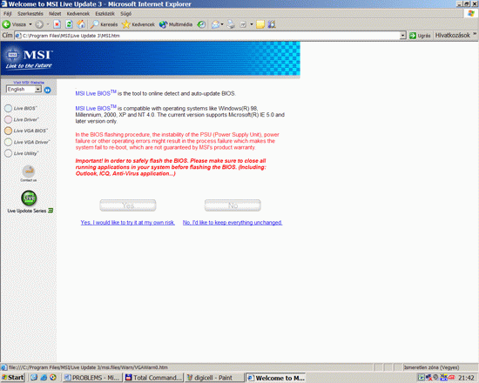Open the Keresés search pane

tap(104, 24)
